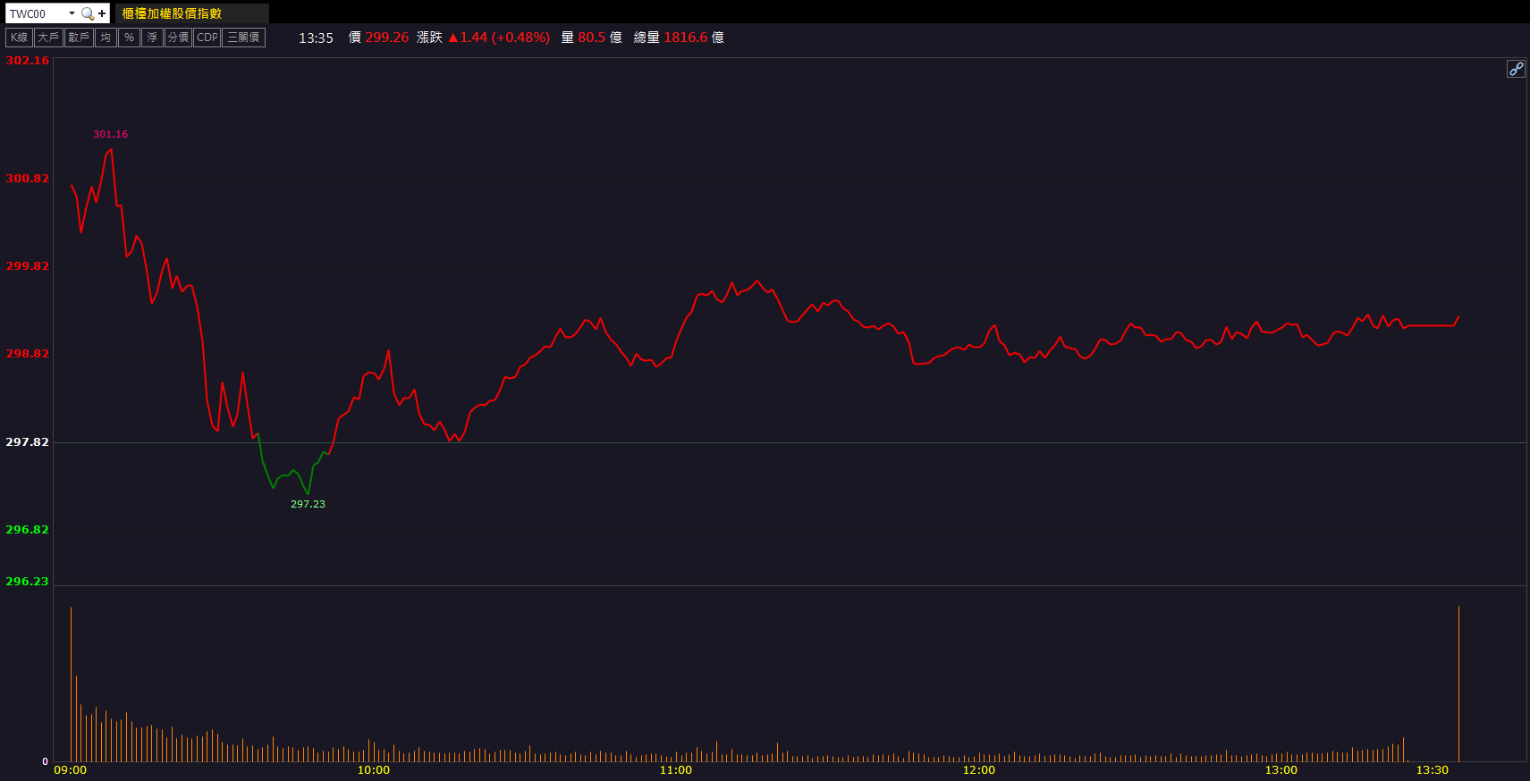The image size is (1530, 781).
Task: Click the 297.82 reference price label
Action: coord(27,442)
